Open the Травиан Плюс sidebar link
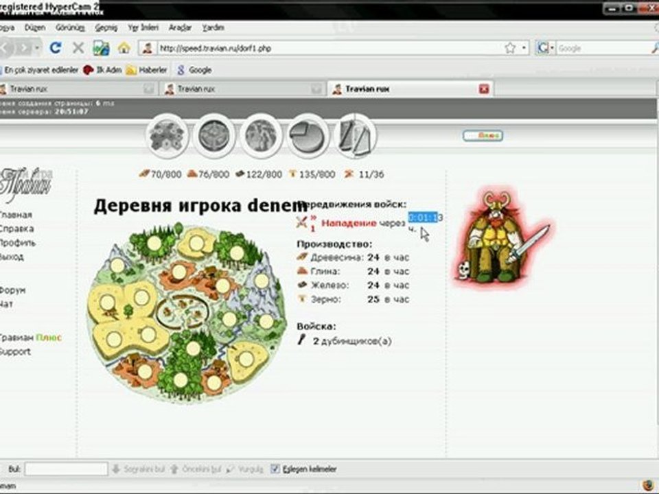The width and height of the screenshot is (659, 494). coord(31,338)
